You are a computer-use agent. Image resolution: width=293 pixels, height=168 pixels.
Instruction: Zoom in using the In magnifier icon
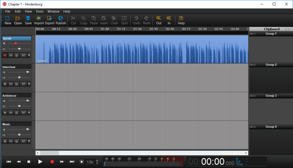(x=169, y=20)
